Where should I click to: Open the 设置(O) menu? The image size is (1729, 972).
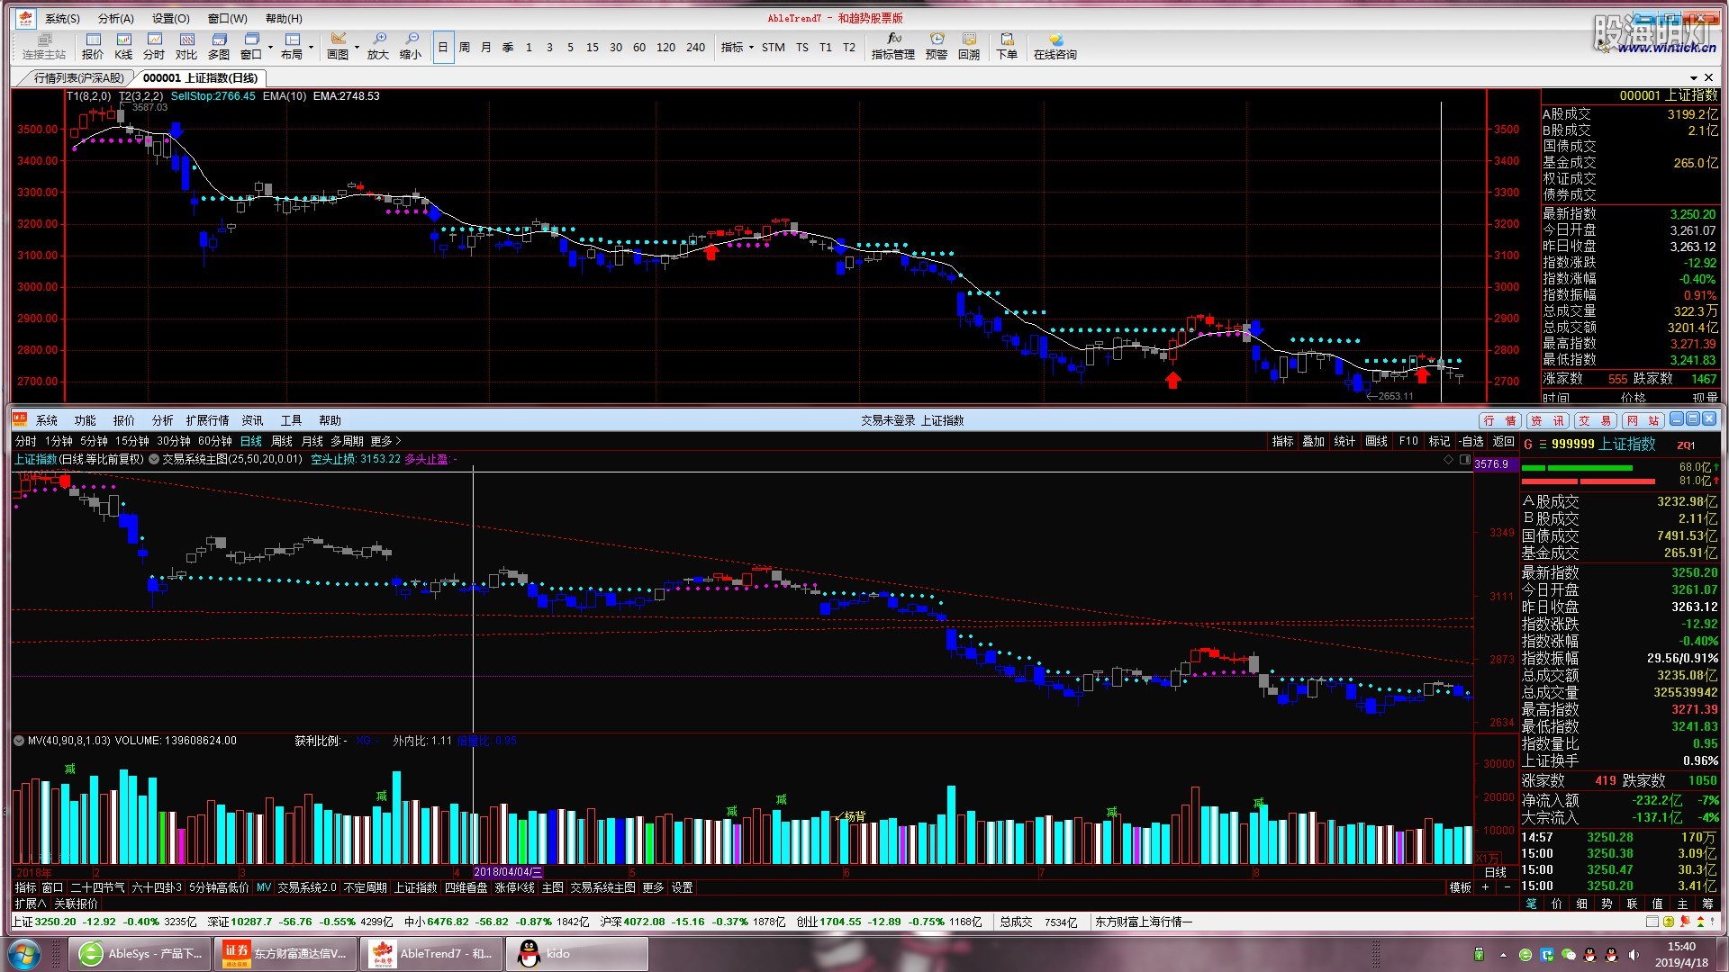tap(171, 18)
